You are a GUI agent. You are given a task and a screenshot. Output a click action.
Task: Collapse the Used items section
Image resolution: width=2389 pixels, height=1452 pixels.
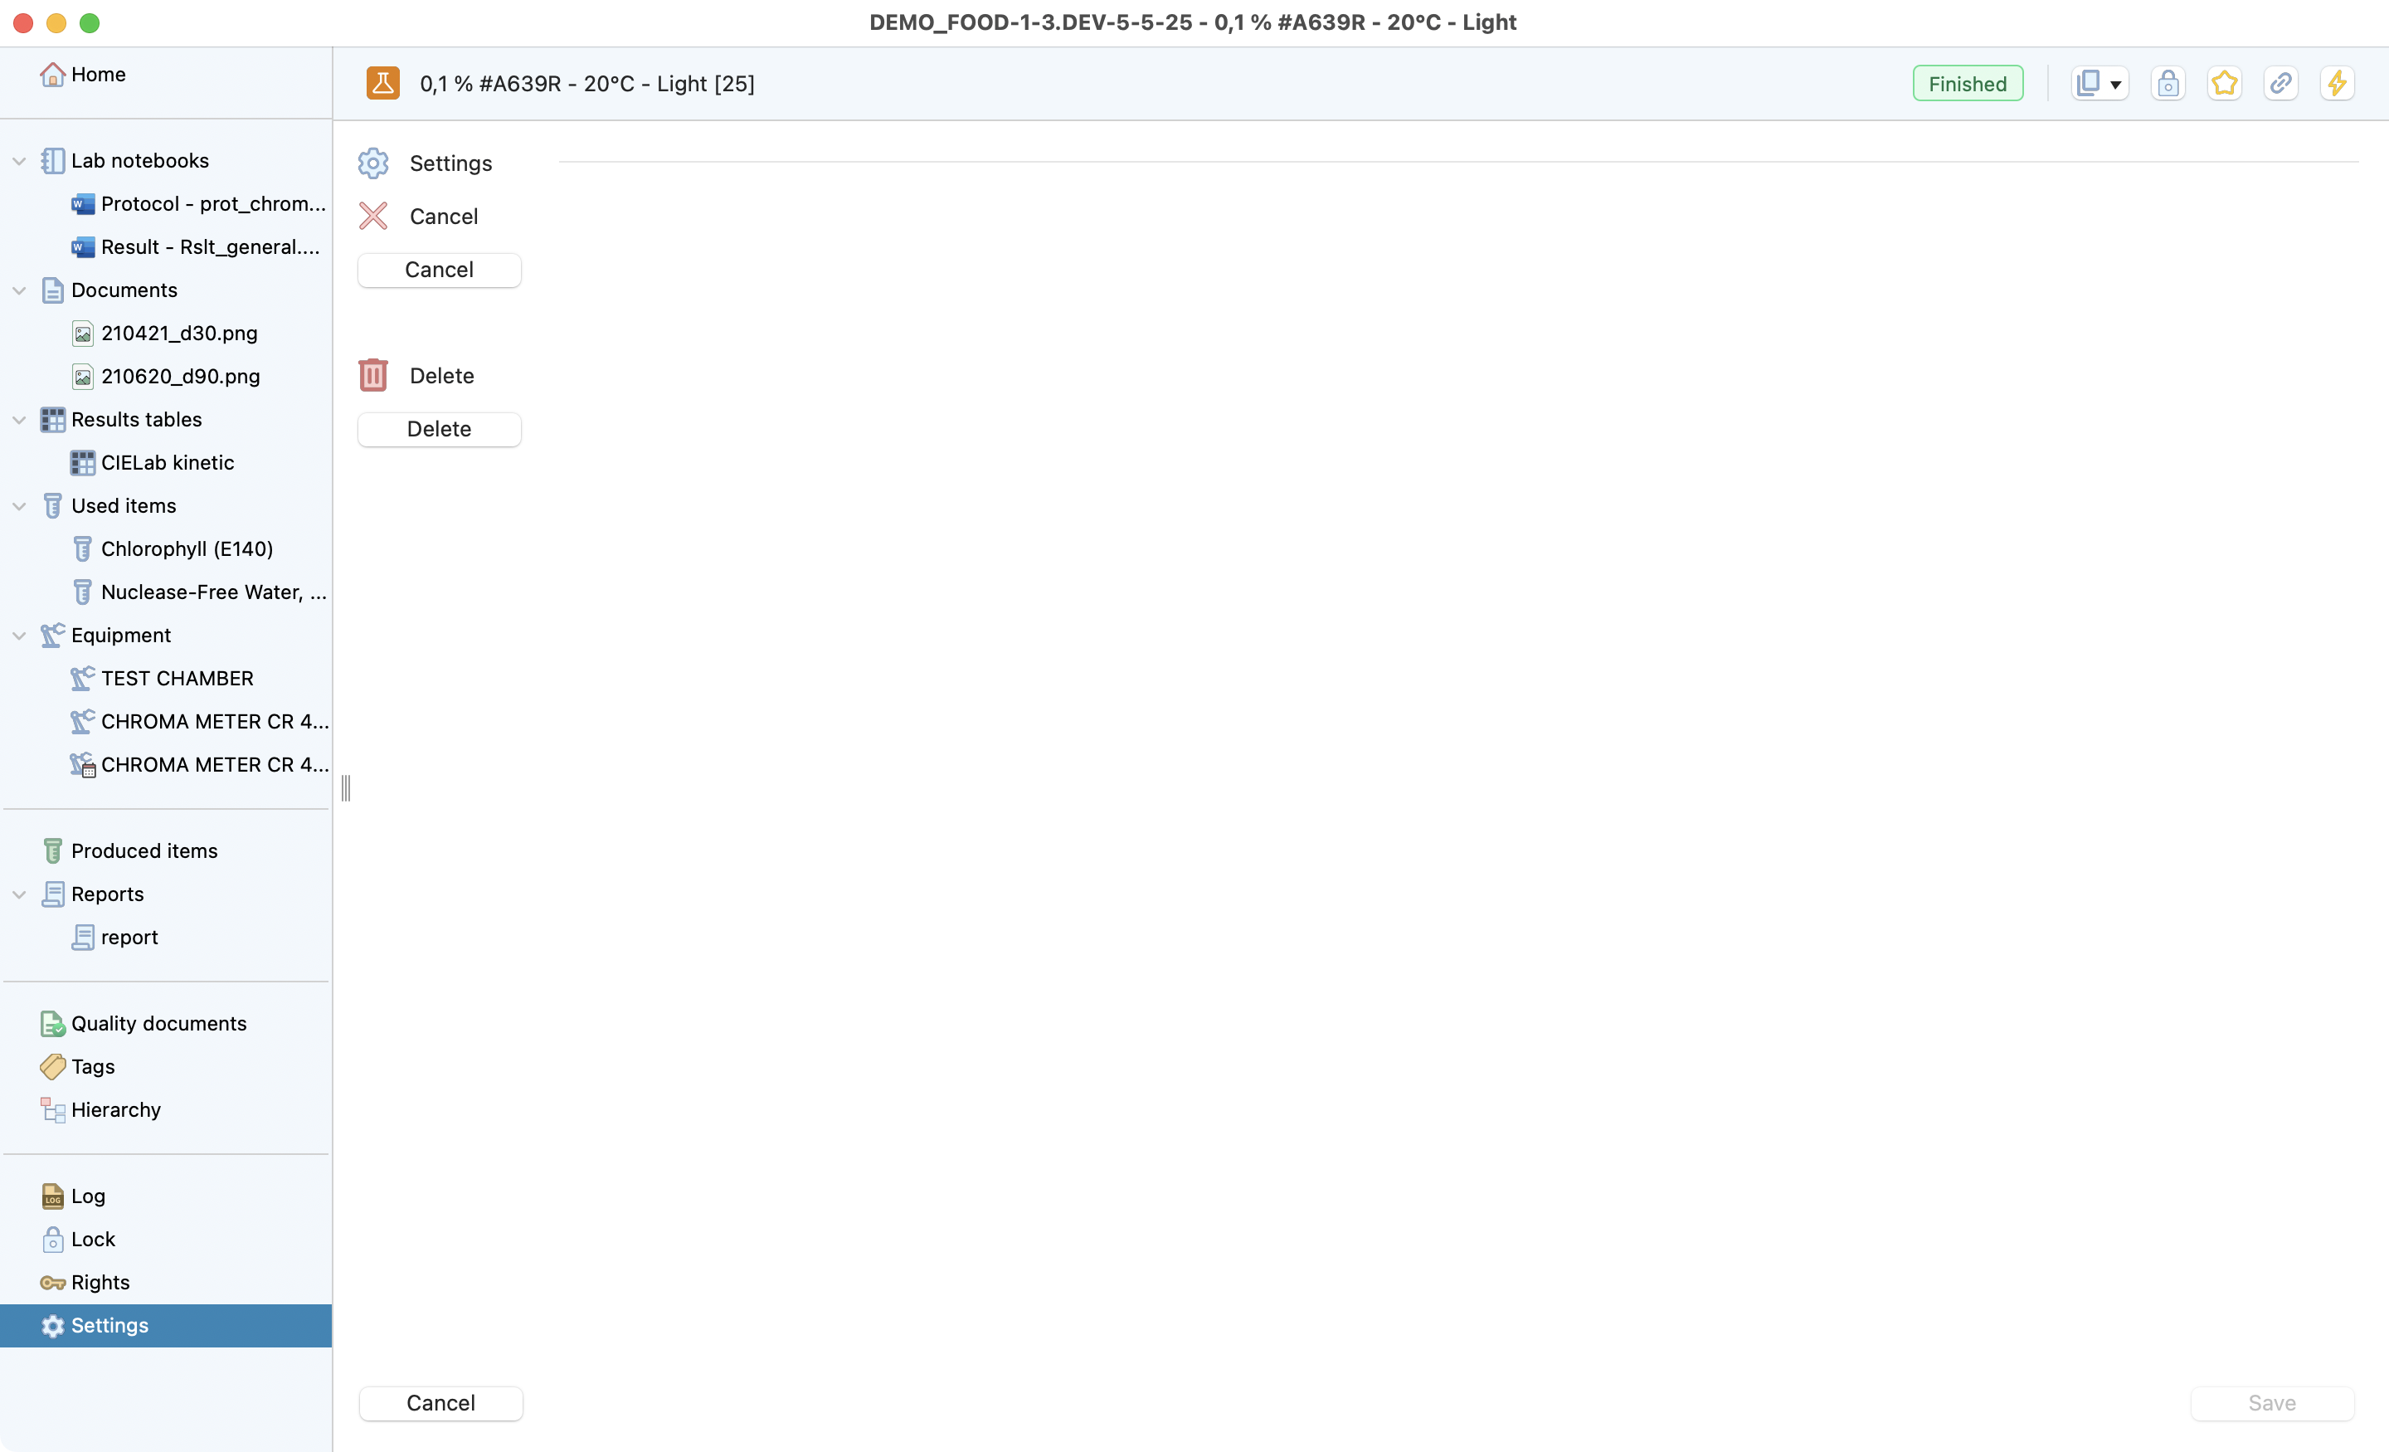pyautogui.click(x=19, y=506)
